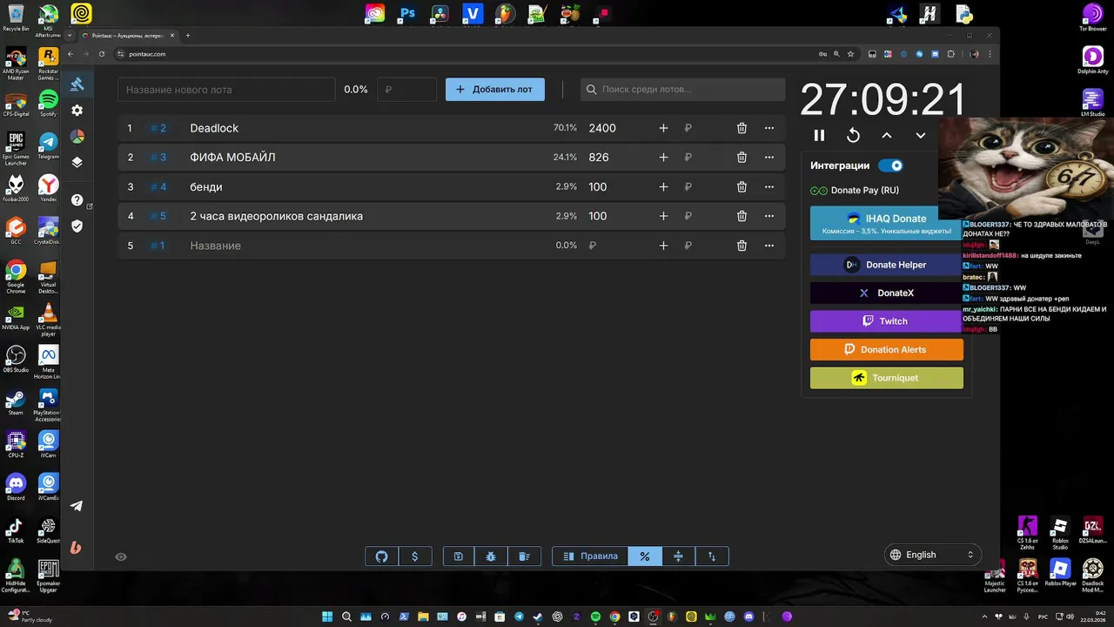Pause the auction timer
1114x627 pixels.
[819, 135]
